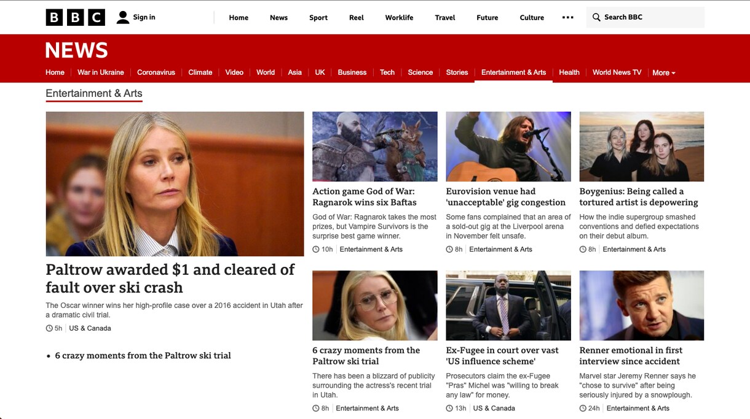The height and width of the screenshot is (419, 750).
Task: Open the Ex-Fugee court thumbnail
Action: tap(508, 306)
